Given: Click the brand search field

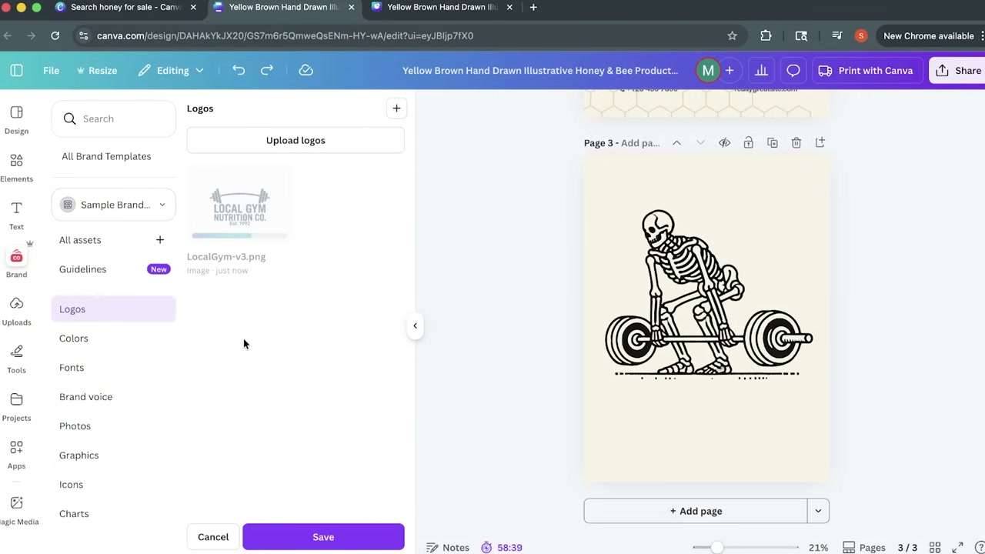Looking at the screenshot, I should (113, 118).
